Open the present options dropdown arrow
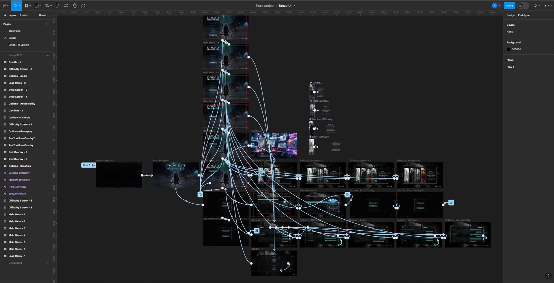Screen dimensions: 554x283 tap(540, 5)
